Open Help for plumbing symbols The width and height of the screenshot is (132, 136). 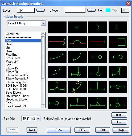pyautogui.click(x=121, y=130)
